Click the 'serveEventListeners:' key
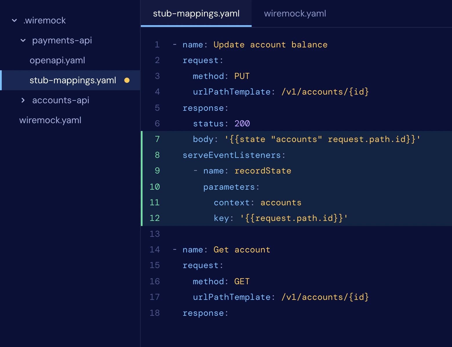This screenshot has width=452, height=347. [234, 155]
